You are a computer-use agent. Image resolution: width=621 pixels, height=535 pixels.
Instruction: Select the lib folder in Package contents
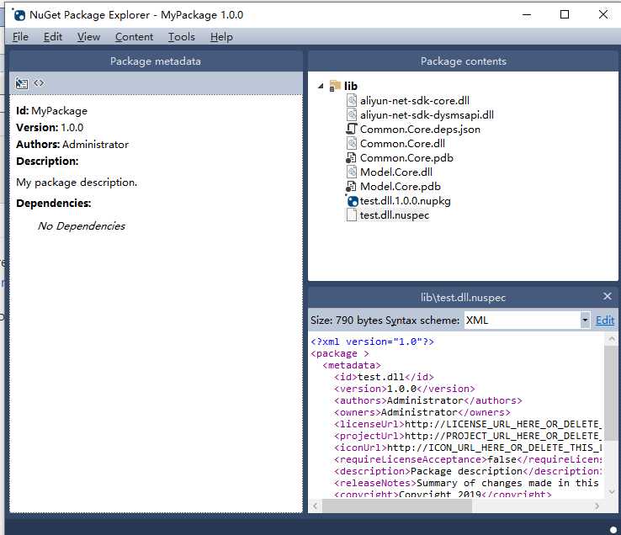point(351,86)
